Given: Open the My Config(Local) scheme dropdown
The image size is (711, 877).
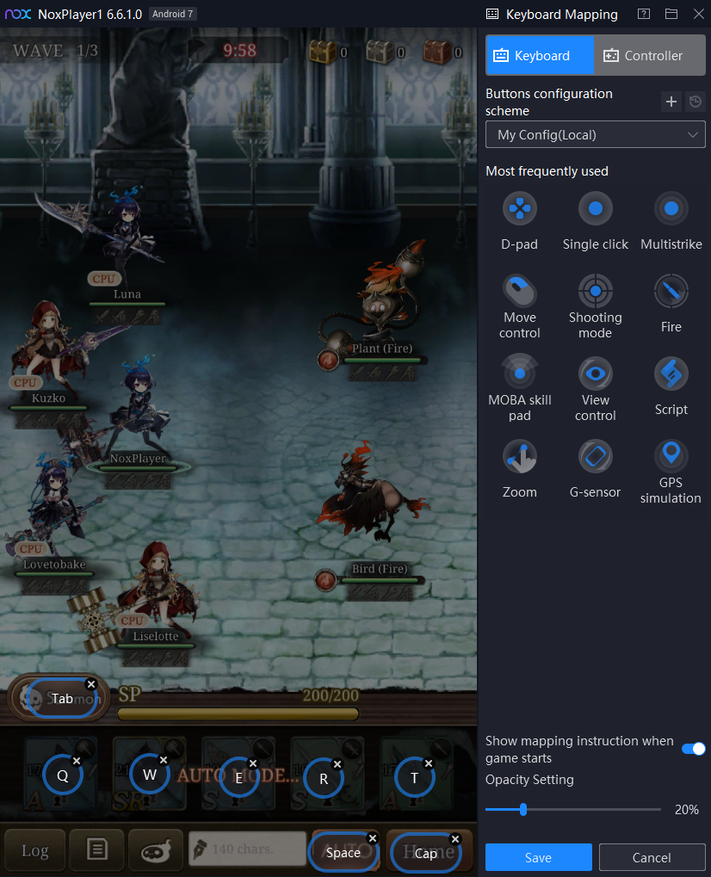Looking at the screenshot, I should point(595,135).
